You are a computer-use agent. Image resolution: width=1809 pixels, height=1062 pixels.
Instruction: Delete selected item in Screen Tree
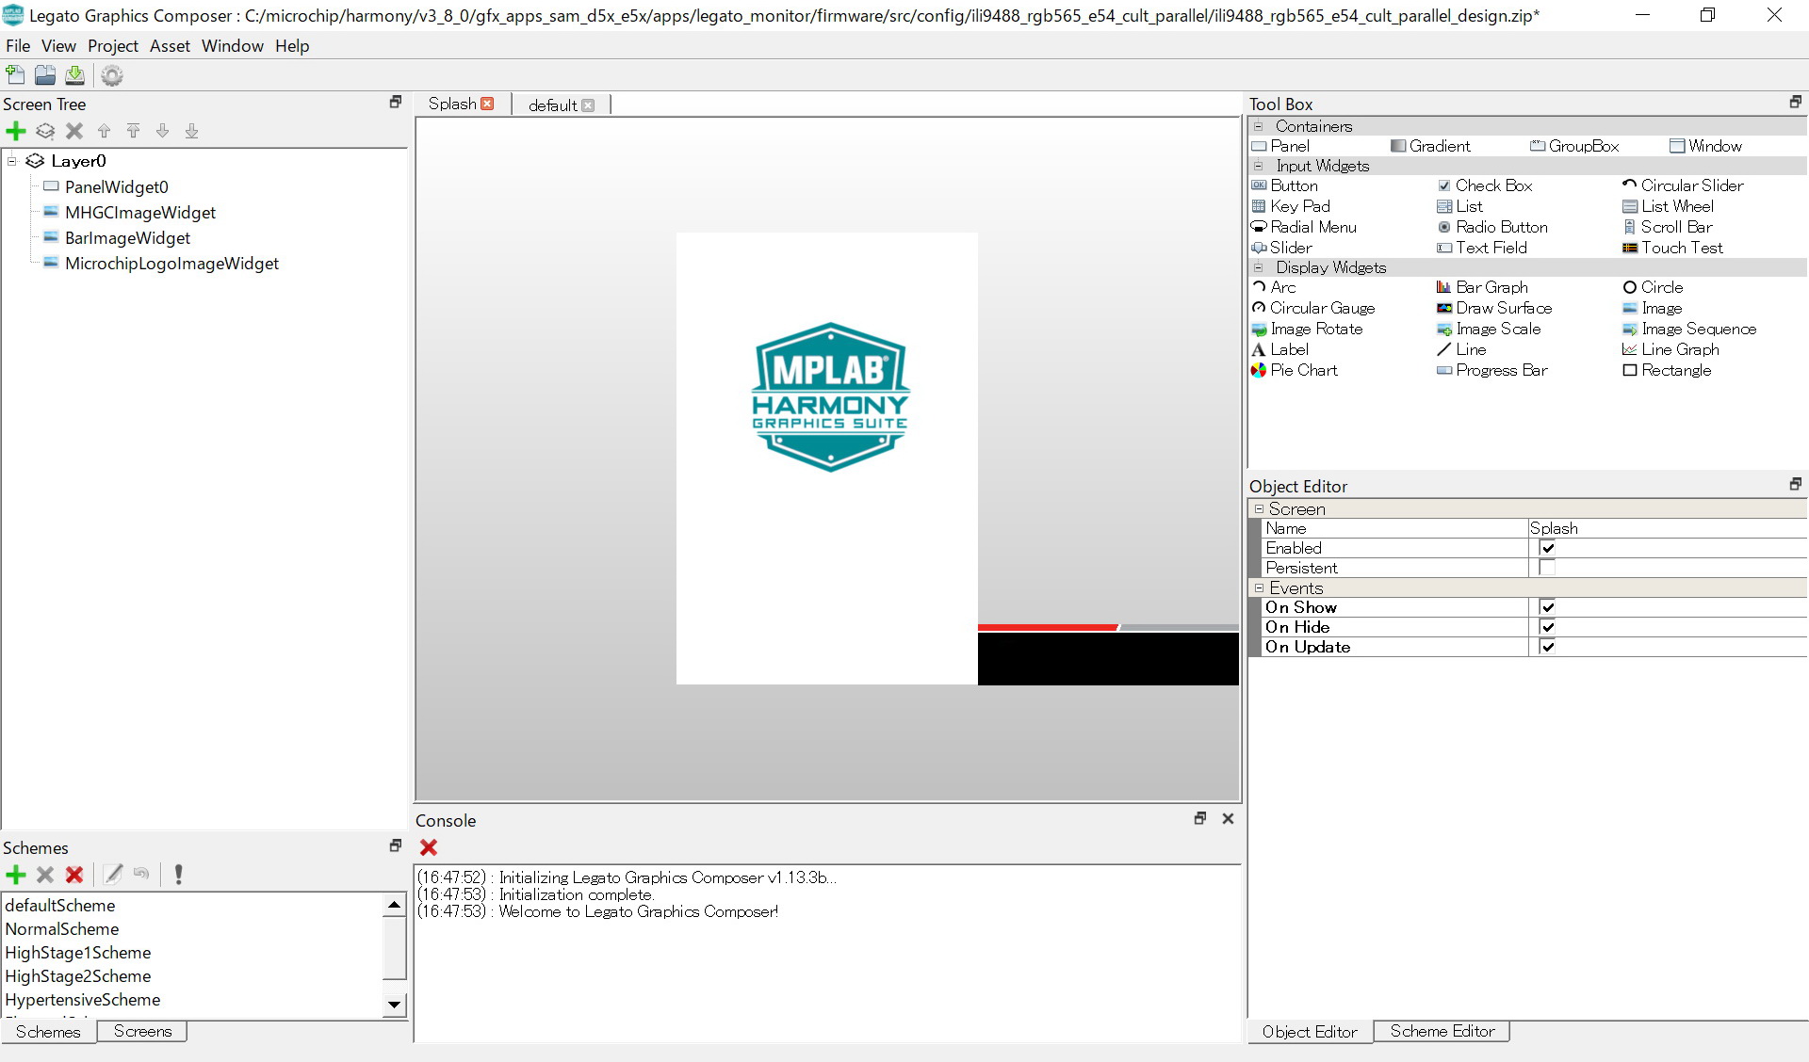click(x=74, y=131)
